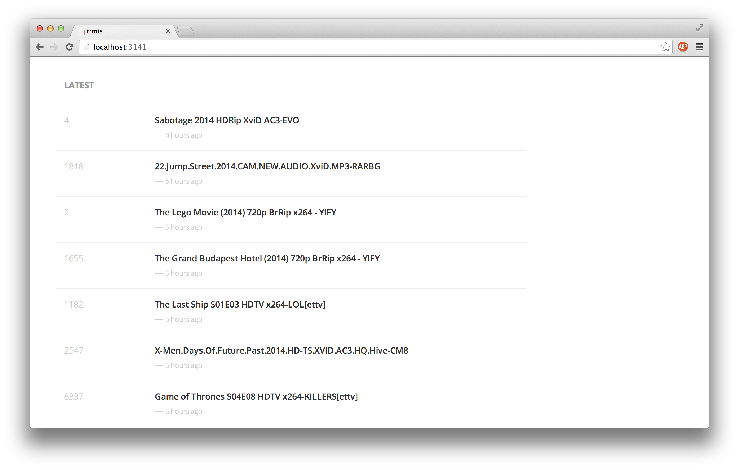Open X-Men Days Of Future Past torrent
739x470 pixels.
(281, 350)
